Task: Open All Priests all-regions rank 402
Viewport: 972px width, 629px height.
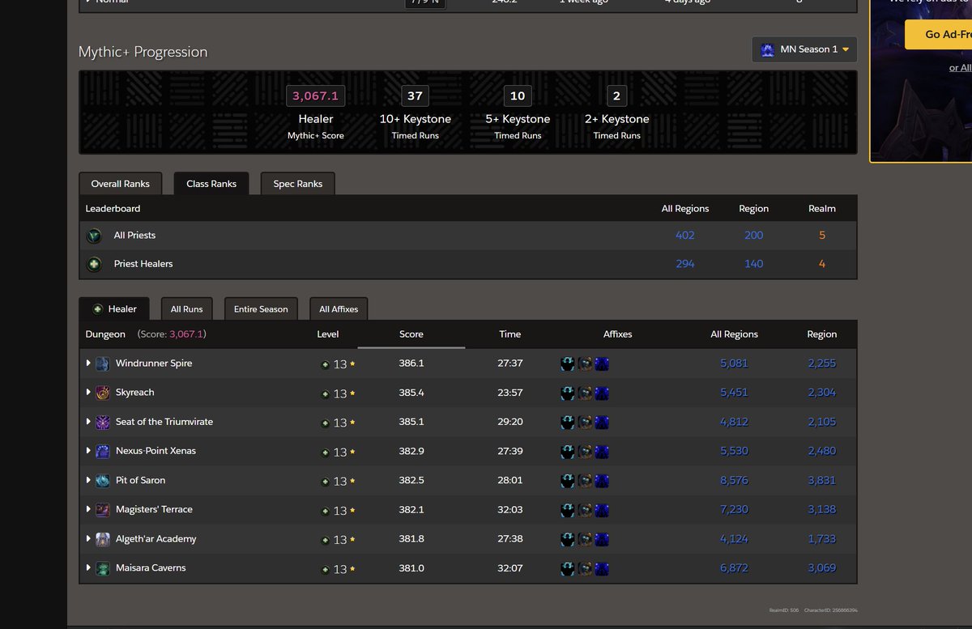Action: 685,236
